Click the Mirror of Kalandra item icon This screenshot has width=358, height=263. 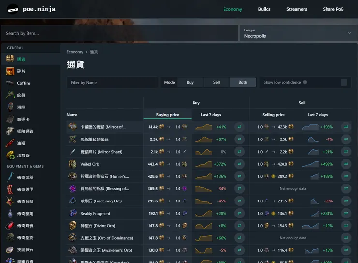(73, 127)
